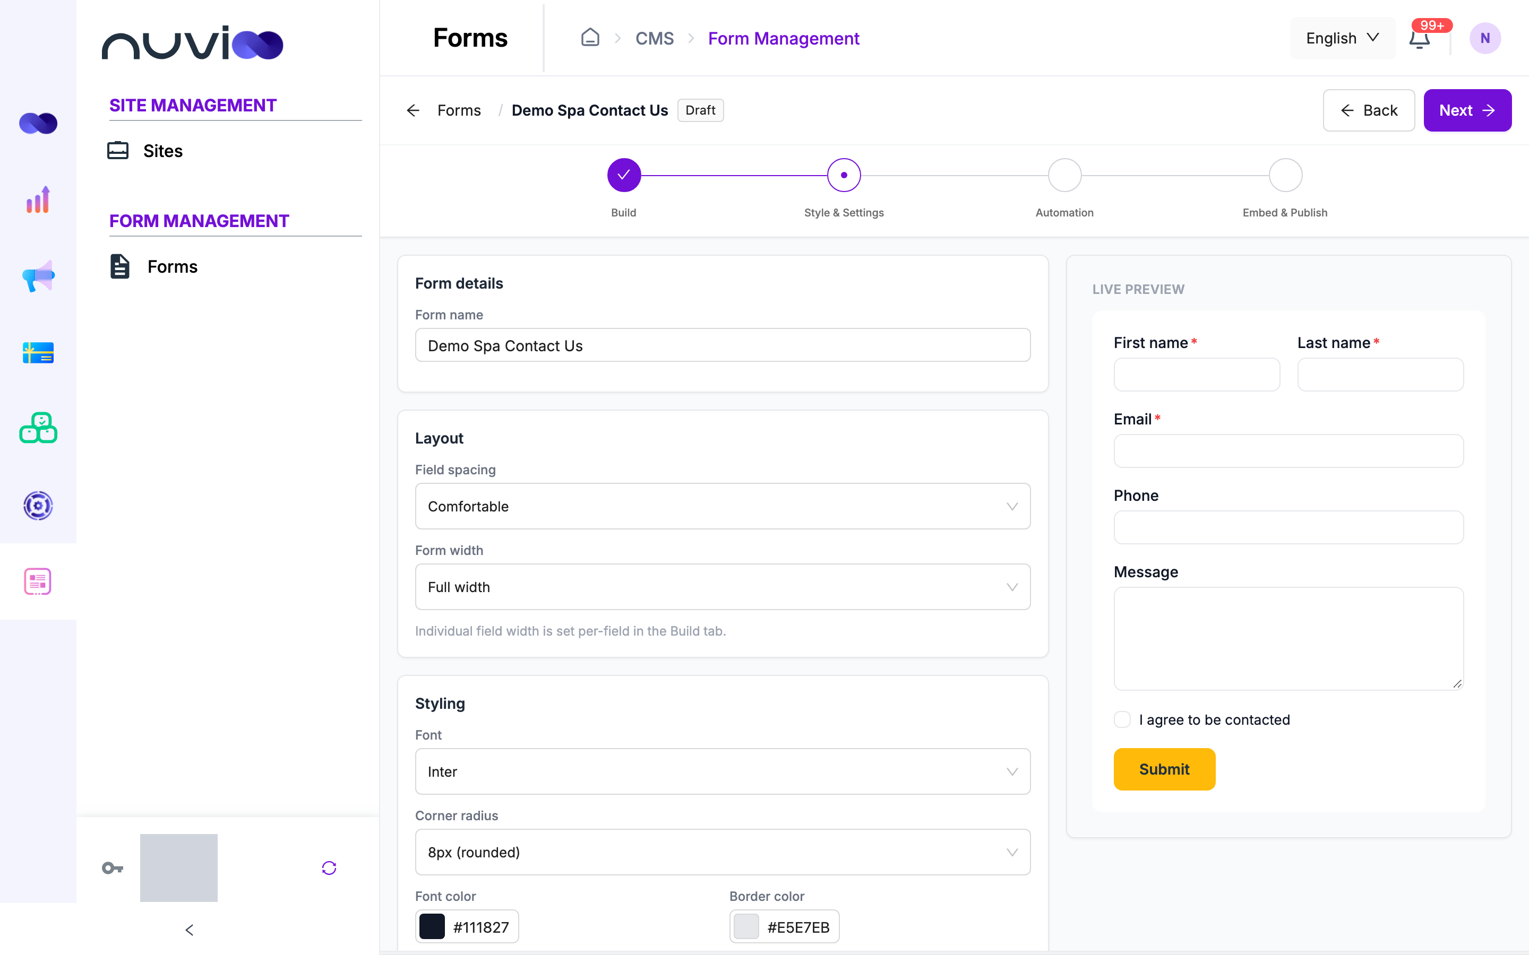Image resolution: width=1529 pixels, height=955 pixels.
Task: Click the Back button
Action: 1369,110
